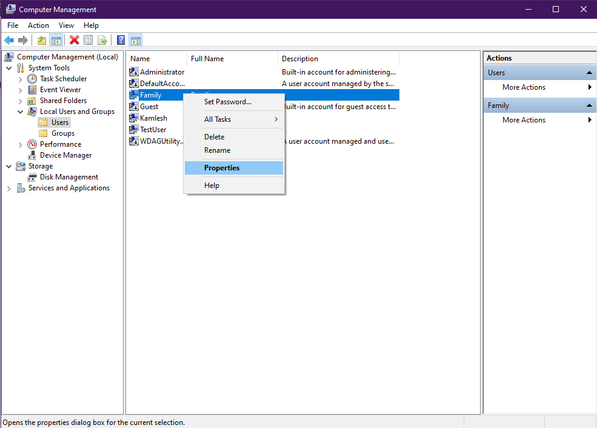The height and width of the screenshot is (428, 597).
Task: Open the Action menu in menu bar
Action: [x=38, y=25]
